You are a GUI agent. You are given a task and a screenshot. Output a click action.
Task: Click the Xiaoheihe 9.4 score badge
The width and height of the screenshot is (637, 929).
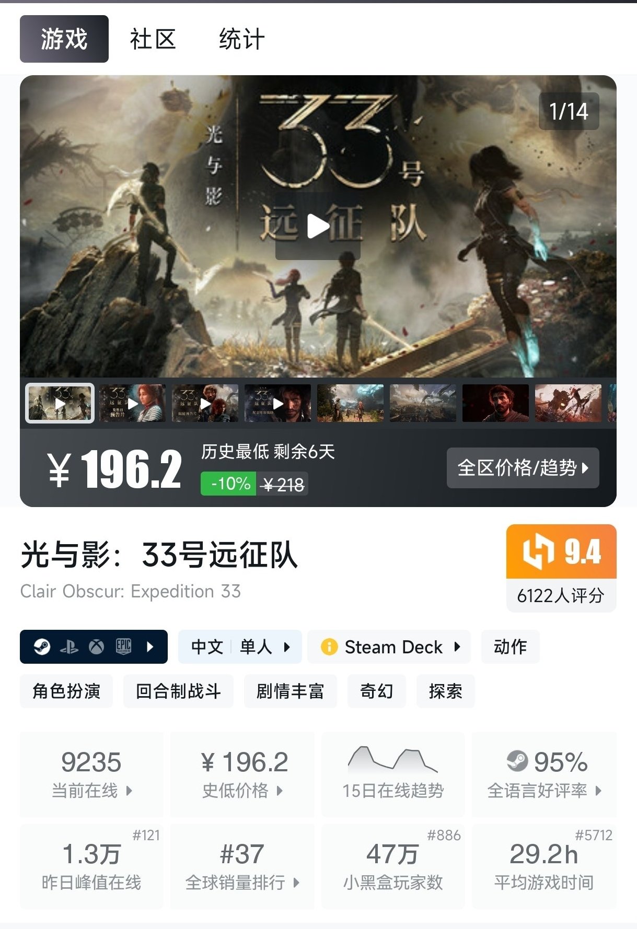click(561, 568)
